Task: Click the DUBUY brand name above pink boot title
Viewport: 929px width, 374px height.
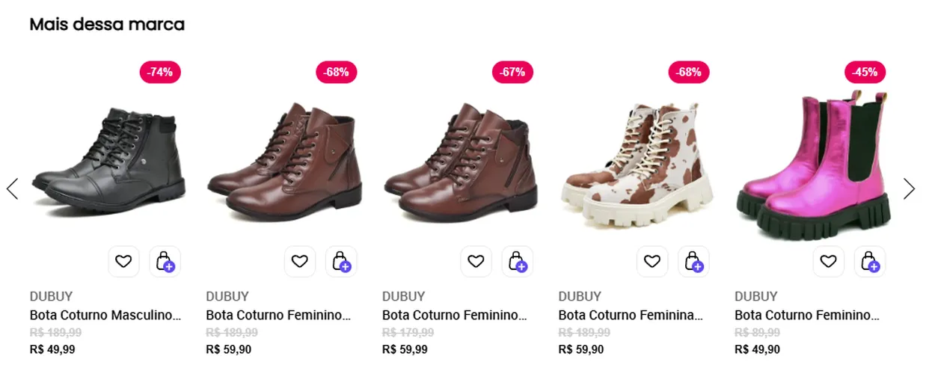Action: coord(756,296)
